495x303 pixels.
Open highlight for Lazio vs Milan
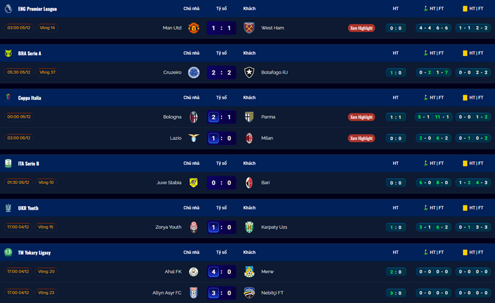click(361, 138)
